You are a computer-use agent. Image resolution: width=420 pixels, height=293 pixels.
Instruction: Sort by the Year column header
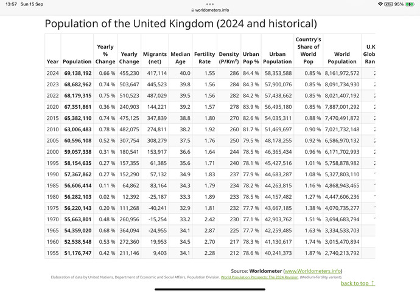coord(52,61)
